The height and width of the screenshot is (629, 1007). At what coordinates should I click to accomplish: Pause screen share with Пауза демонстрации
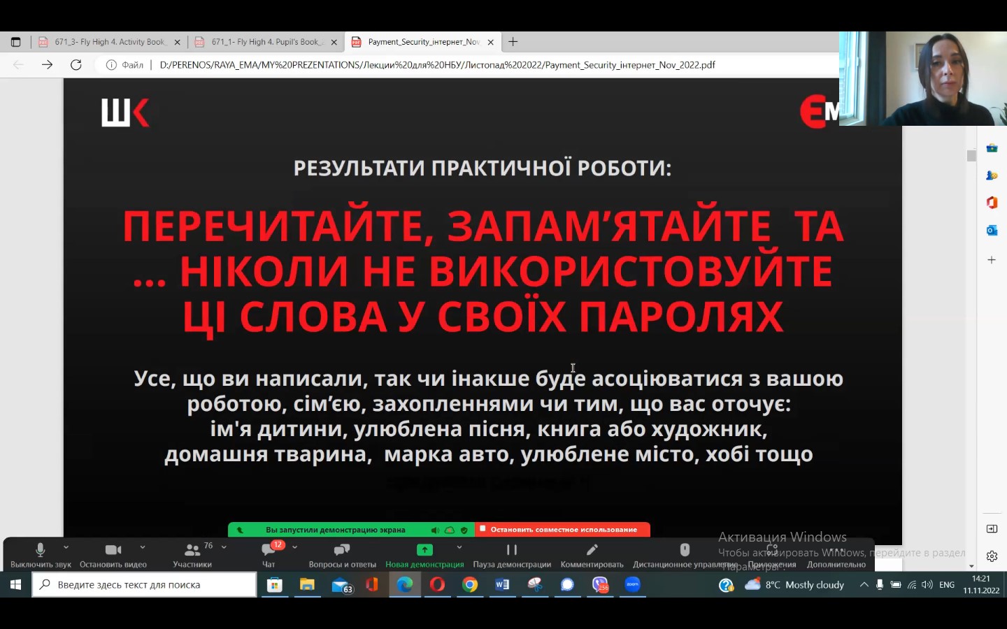click(x=511, y=555)
